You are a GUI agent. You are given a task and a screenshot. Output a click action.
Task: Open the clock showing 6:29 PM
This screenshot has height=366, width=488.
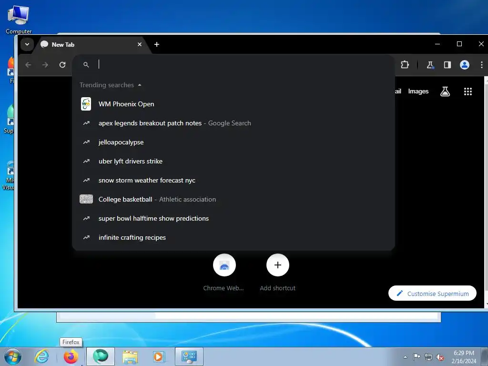(464, 357)
